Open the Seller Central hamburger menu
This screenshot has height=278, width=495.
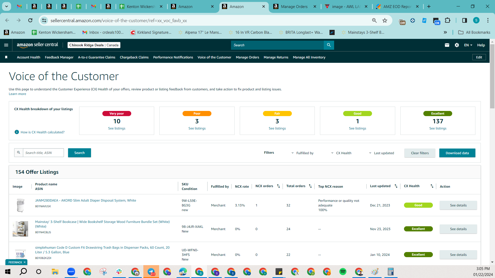coord(6,45)
